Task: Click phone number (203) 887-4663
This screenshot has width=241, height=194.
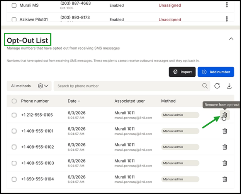Action: 75,3
